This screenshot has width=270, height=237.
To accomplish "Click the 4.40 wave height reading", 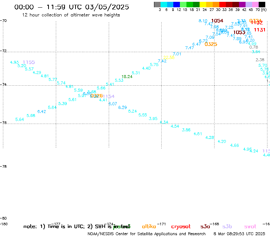I will click(x=146, y=68).
